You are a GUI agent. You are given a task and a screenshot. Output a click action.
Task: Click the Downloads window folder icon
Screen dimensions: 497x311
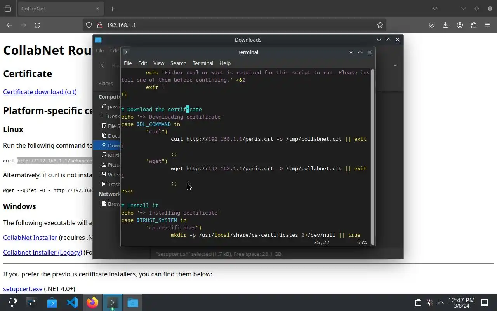[x=98, y=40]
